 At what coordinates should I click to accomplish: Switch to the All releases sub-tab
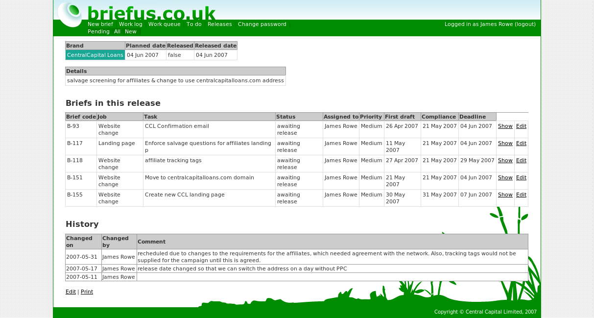117,32
